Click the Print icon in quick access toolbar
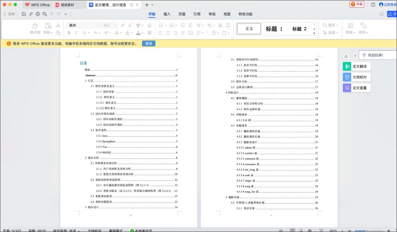 pos(38,14)
